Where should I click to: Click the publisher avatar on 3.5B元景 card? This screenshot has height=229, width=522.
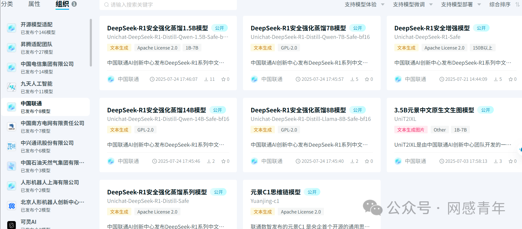398,161
